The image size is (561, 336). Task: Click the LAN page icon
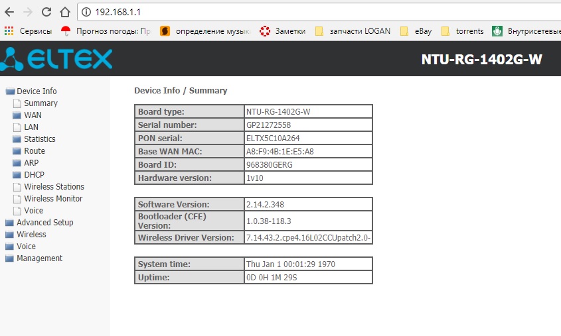(x=17, y=127)
